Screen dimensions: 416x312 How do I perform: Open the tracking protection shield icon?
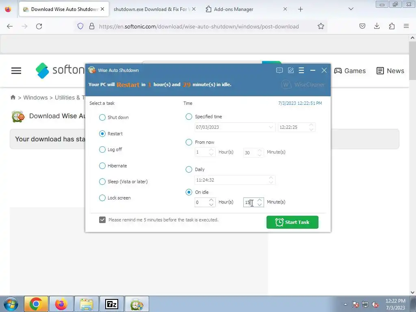80,26
